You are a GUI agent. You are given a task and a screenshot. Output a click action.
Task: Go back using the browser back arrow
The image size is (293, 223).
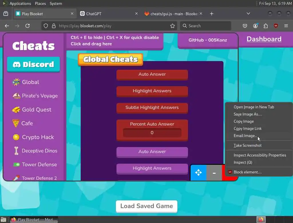7,26
